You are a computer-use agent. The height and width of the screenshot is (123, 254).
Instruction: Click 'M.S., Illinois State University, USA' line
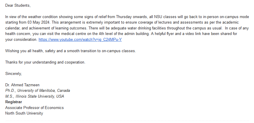click(x=35, y=96)
